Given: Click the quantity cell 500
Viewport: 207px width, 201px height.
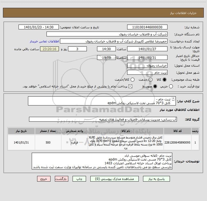Looking at the screenshot, I should [48, 142].
